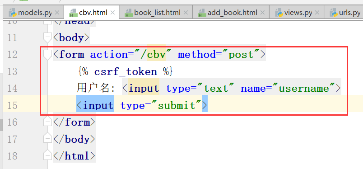Click line number 14 in the gutter

click(x=12, y=89)
